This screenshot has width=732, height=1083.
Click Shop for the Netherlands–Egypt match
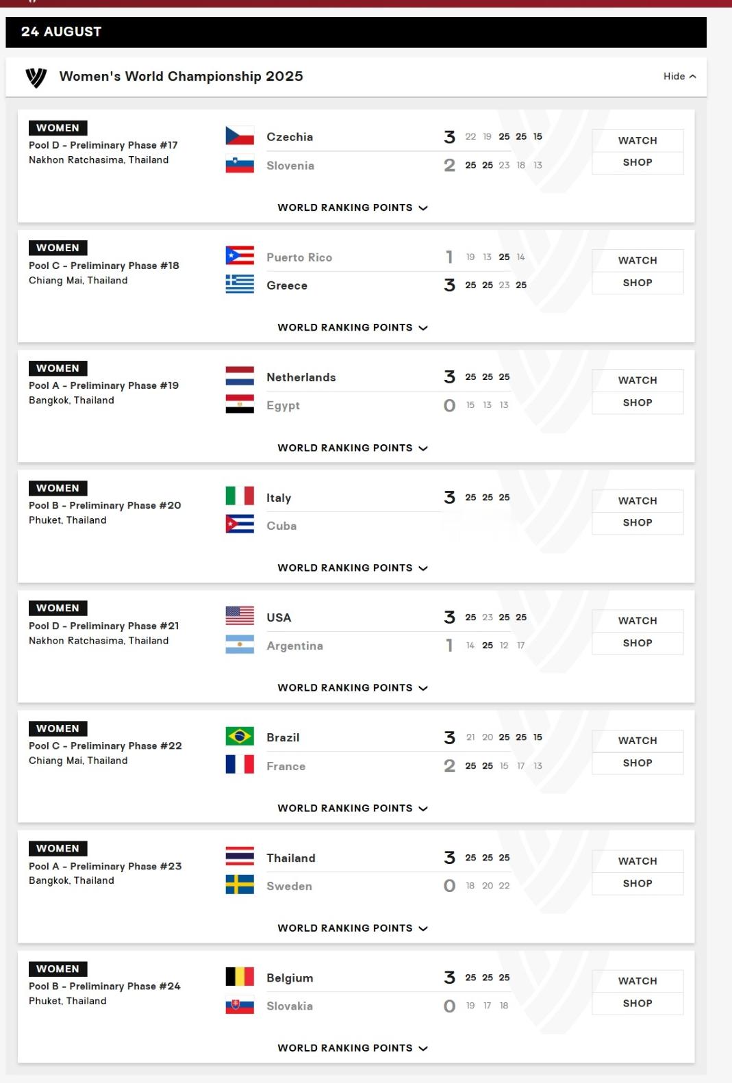[x=638, y=403]
